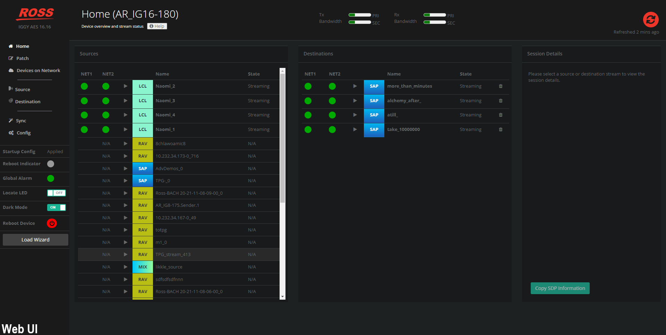Screen dimensions: 666x335
Task: Click the Reboot Indicator gray circle
Action: tap(51, 164)
